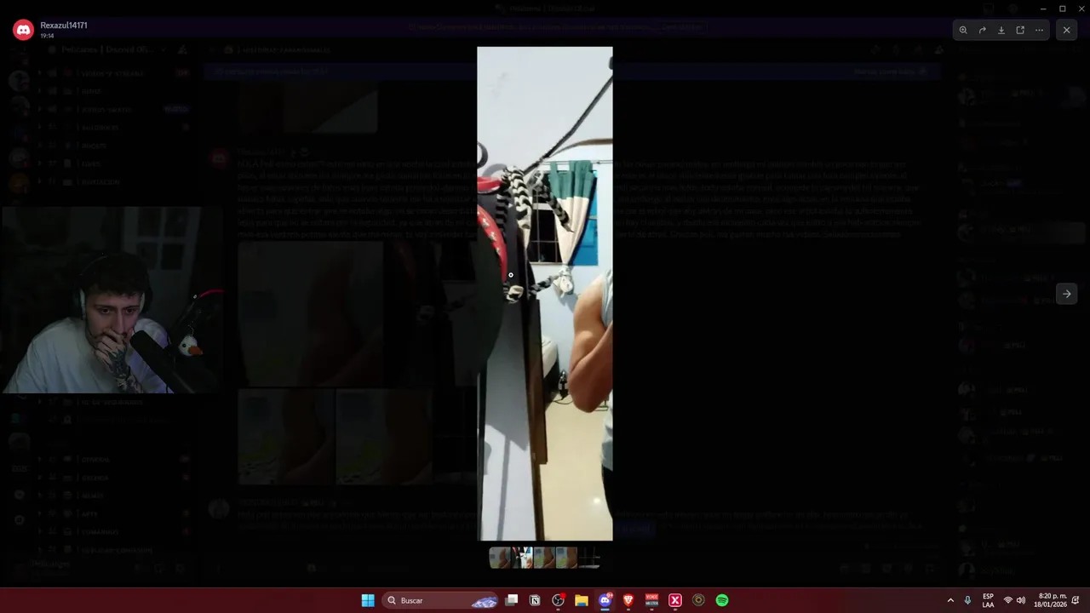Select the second thumbnail in the image strip
The height and width of the screenshot is (613, 1090).
pyautogui.click(x=522, y=558)
